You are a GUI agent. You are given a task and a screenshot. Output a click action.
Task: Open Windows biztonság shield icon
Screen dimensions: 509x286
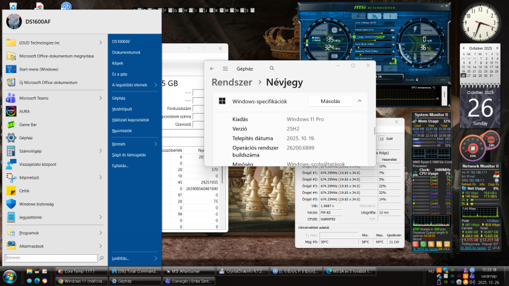[x=11, y=204]
